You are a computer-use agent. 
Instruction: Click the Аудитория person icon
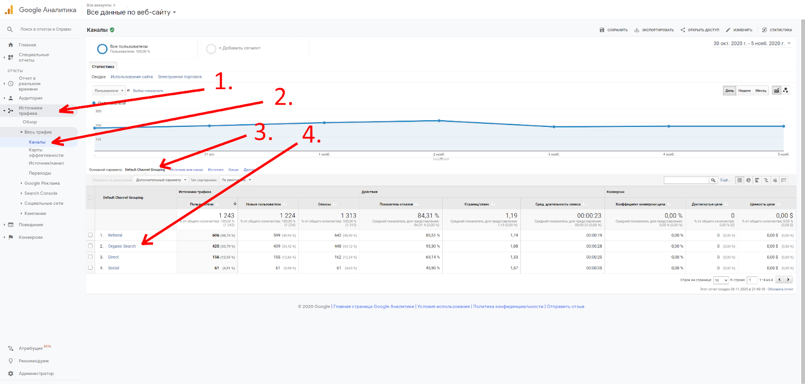[x=11, y=98]
